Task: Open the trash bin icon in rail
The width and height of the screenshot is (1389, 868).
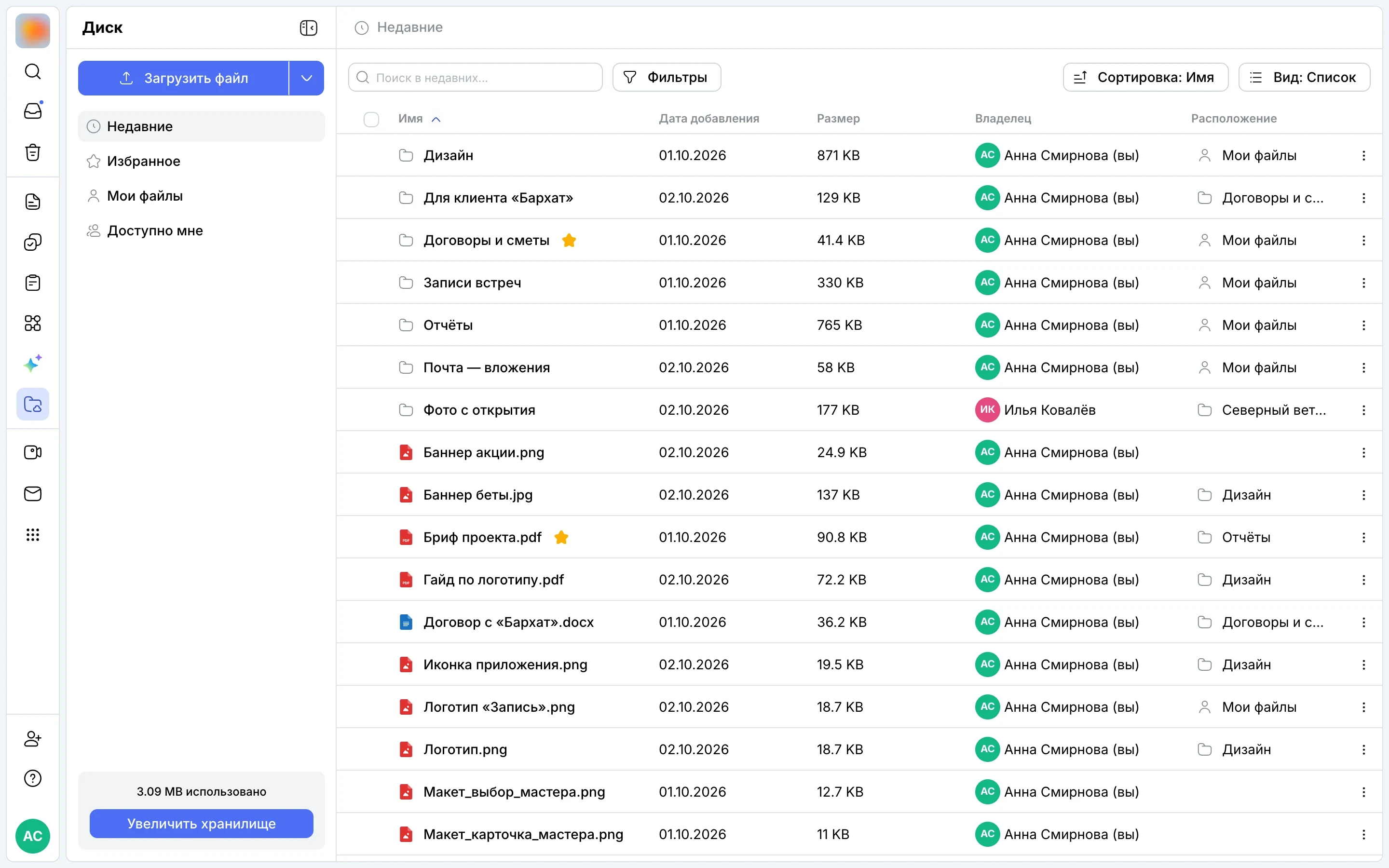Action: (x=33, y=151)
